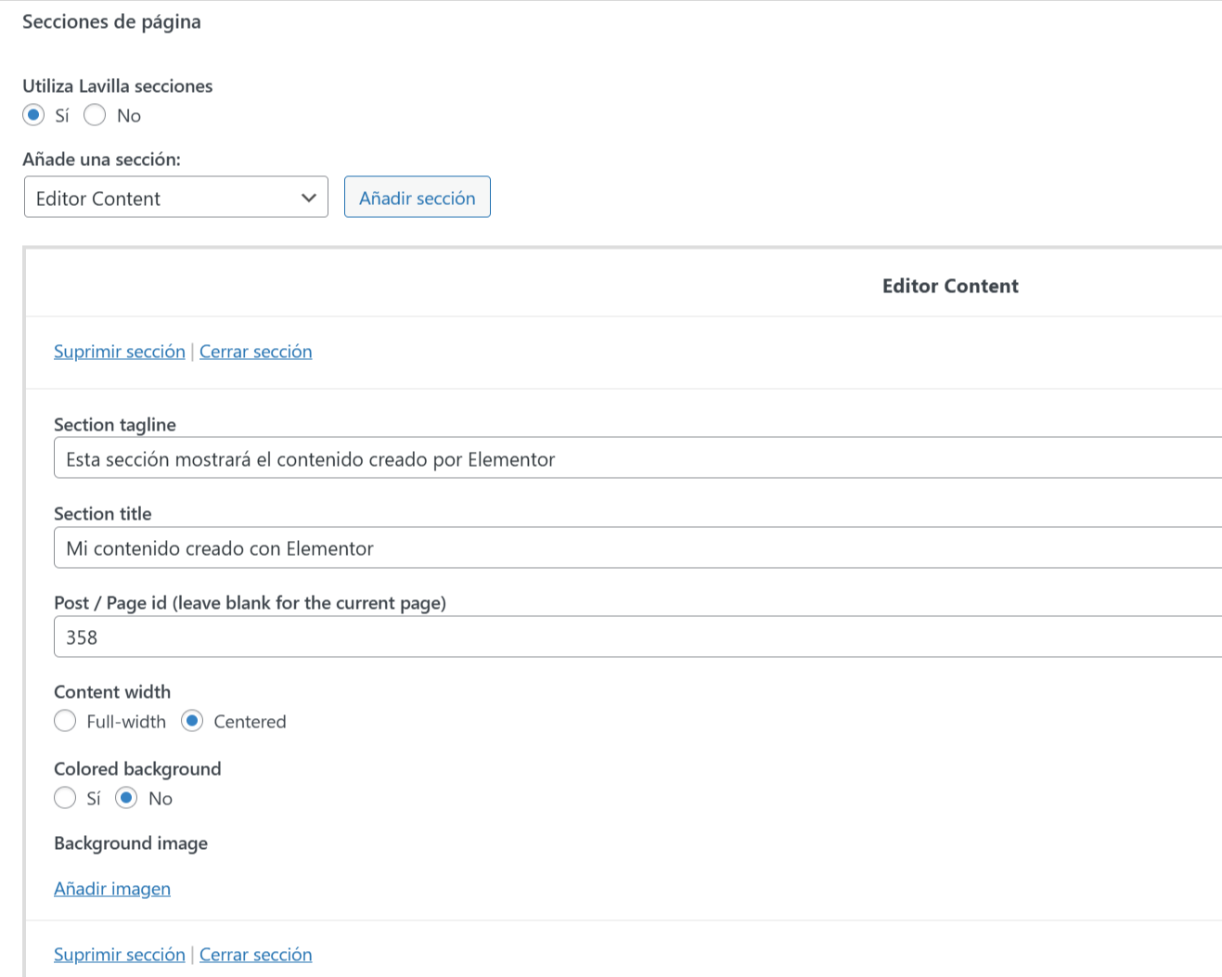Click Cerrar sección link above Section tagline
This screenshot has height=977, width=1222.
(x=255, y=352)
